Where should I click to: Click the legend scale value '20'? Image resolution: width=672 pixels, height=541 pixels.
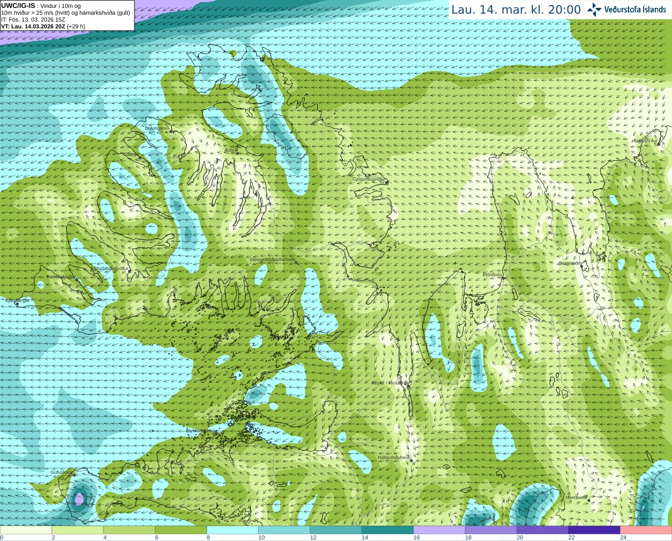(x=520, y=537)
